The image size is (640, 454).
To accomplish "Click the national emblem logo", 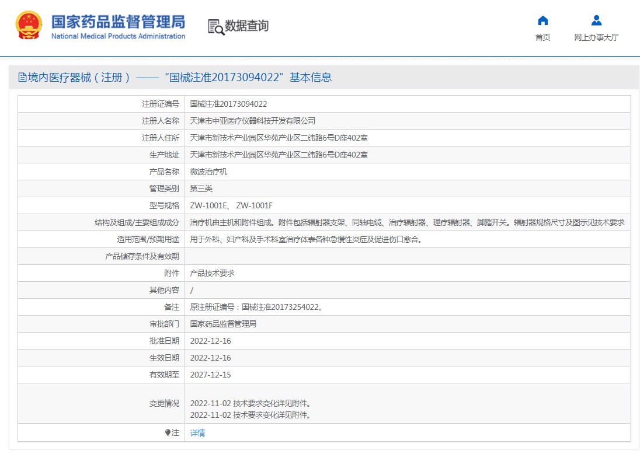I will [29, 25].
